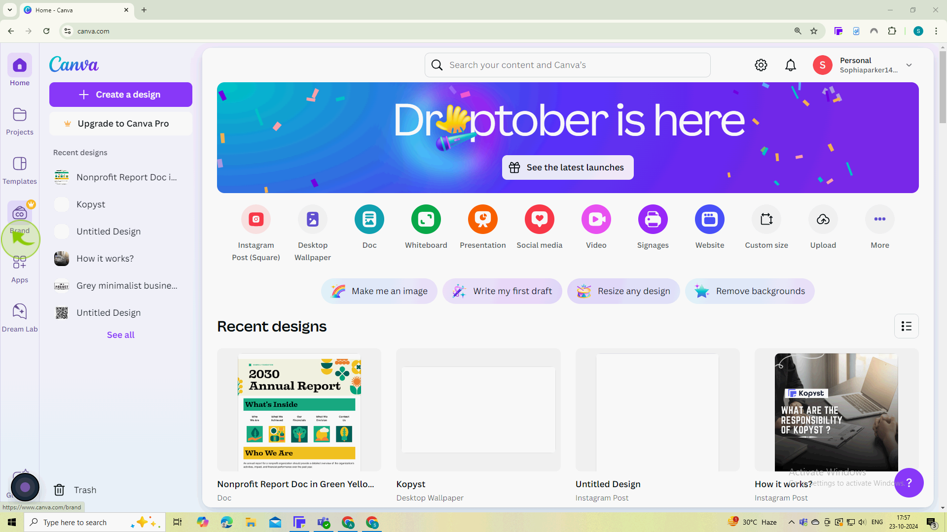Click the Create a design button
This screenshot has width=947, height=532.
point(121,95)
